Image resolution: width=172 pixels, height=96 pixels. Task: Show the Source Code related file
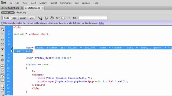[8, 13]
